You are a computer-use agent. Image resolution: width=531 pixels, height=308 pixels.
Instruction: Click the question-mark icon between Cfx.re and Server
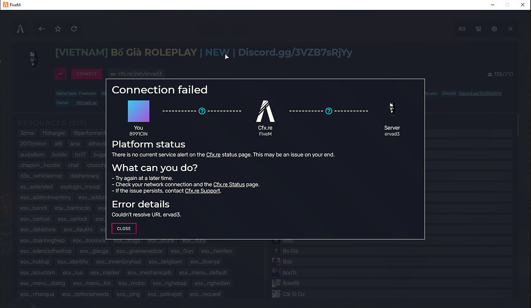[329, 110]
